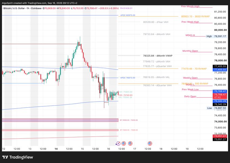Viewport: 230px width, 163px height.
Task: Select the purple supply zone 'SP 74000.00 - 74200.00'
Action: point(60,120)
